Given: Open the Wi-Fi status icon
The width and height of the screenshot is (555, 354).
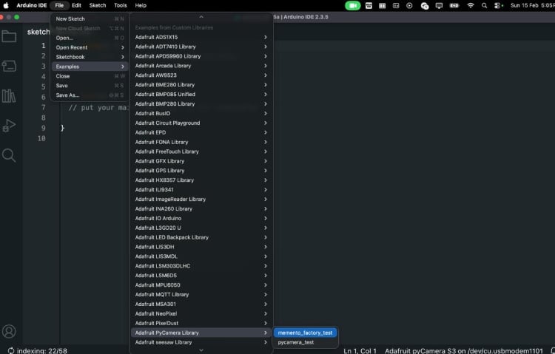Looking at the screenshot, I should point(471,5).
